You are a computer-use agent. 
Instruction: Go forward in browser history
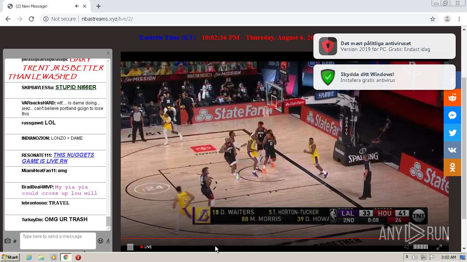(x=20, y=19)
